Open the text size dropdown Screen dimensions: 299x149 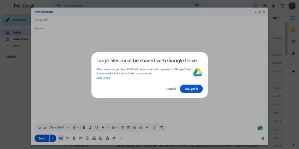(x=75, y=127)
